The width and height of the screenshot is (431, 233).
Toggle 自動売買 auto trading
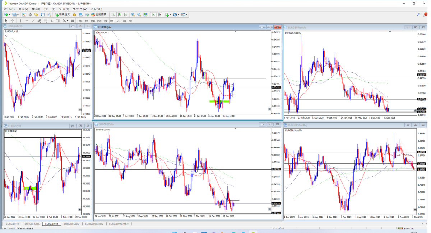click(99, 15)
